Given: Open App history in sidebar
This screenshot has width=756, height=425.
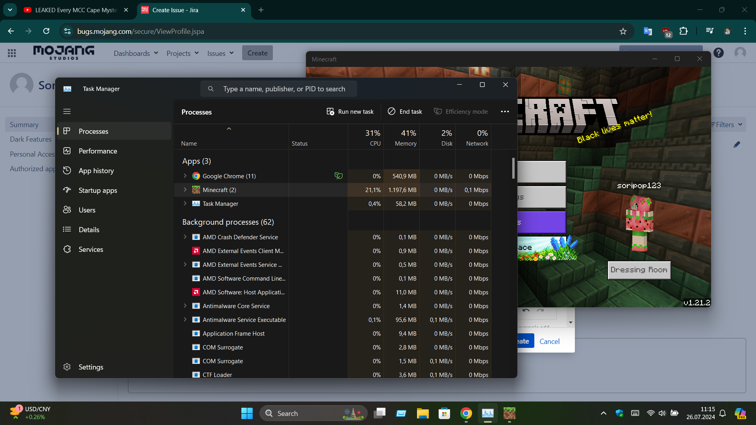Looking at the screenshot, I should (96, 171).
